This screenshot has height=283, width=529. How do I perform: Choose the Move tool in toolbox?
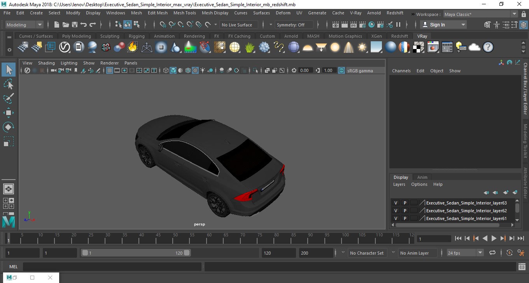(9, 113)
